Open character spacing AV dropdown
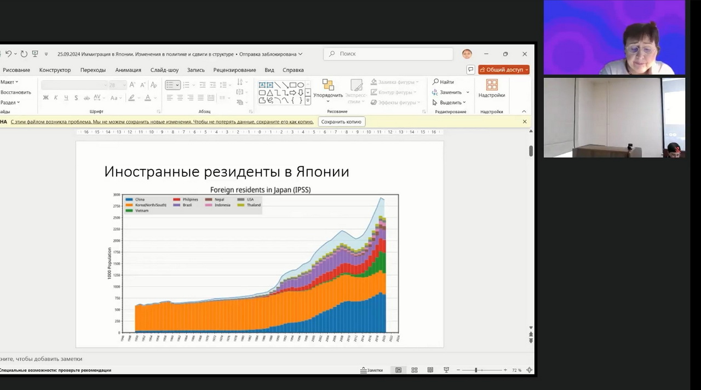701x390 pixels. pyautogui.click(x=99, y=98)
